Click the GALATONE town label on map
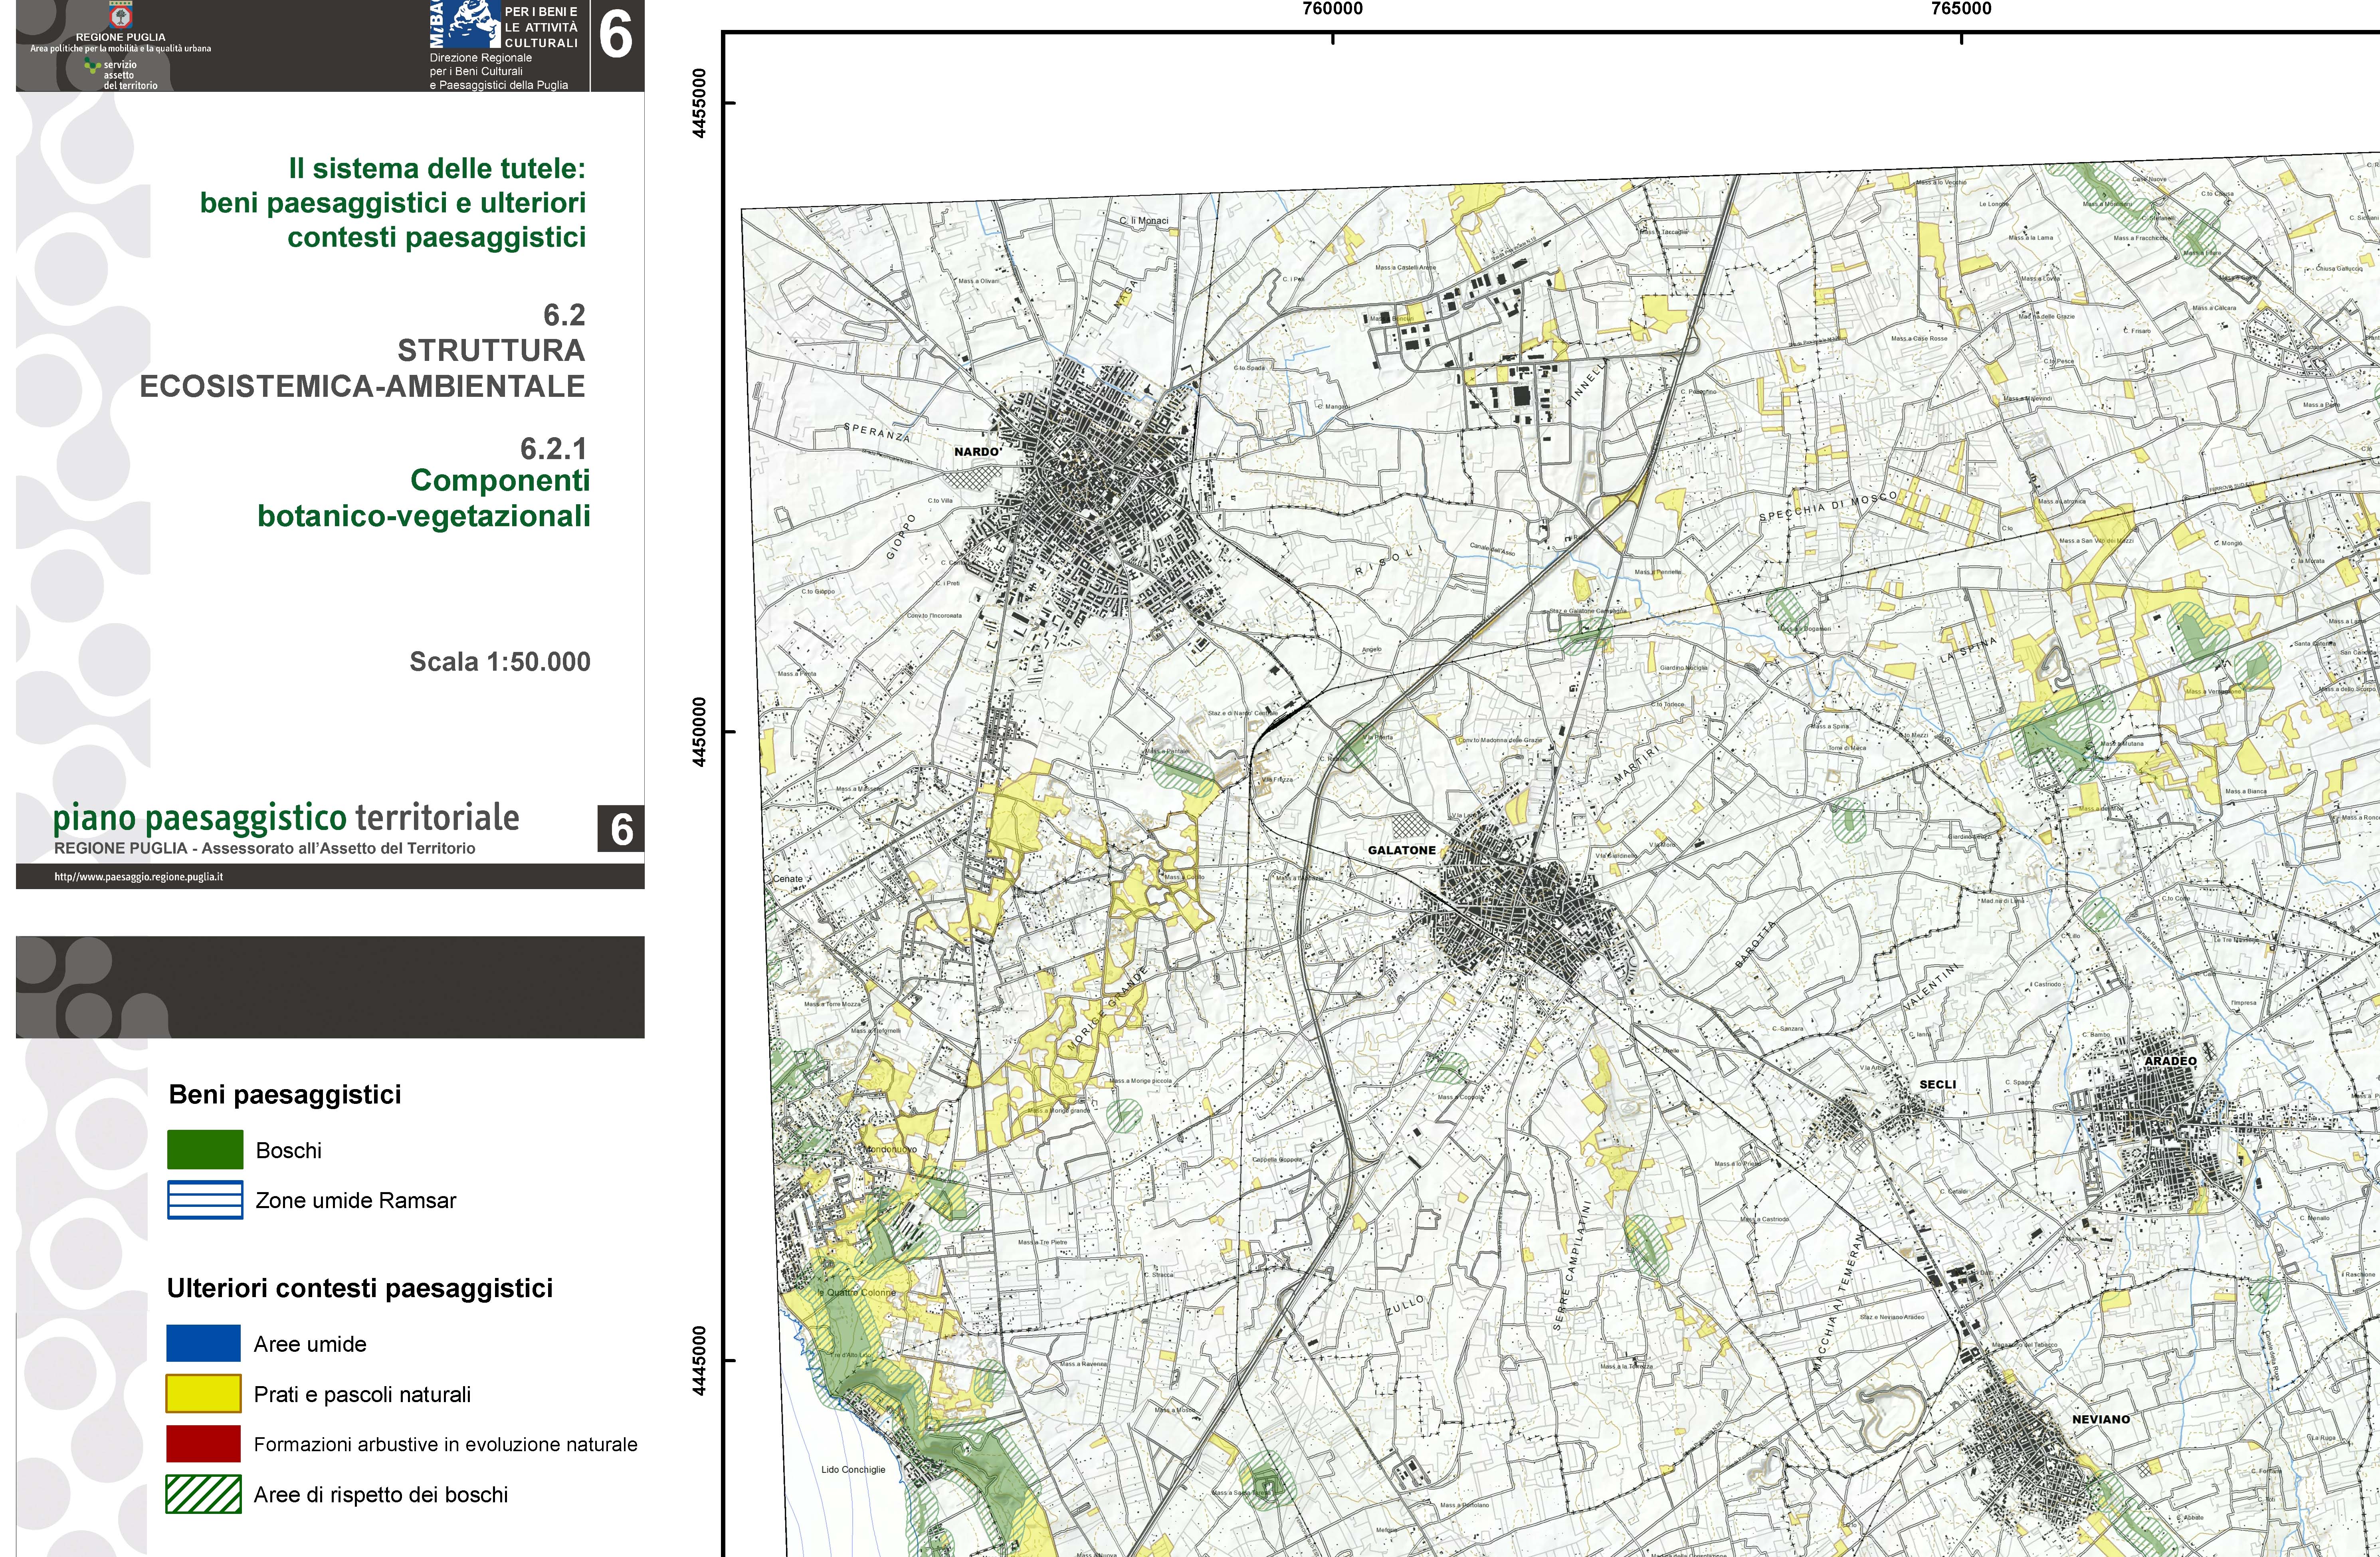 (x=1401, y=850)
